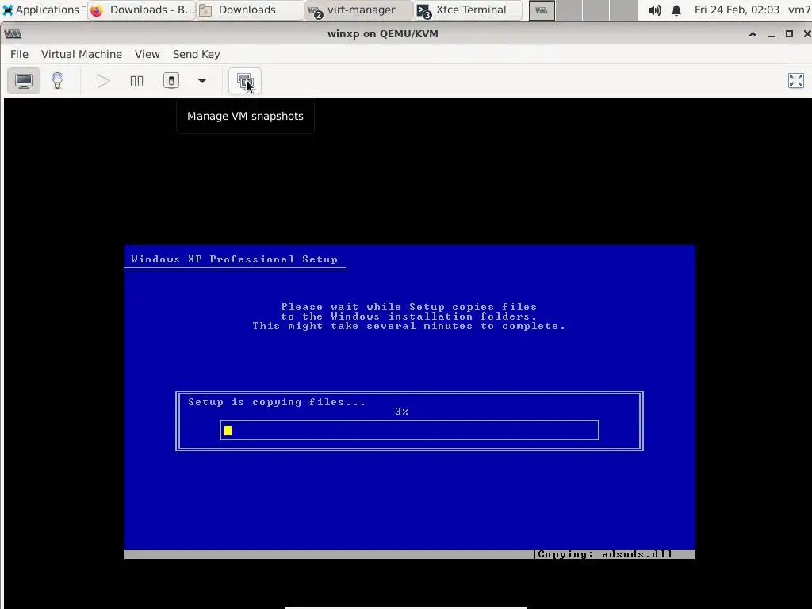Click the 'Windows XP Professional Setup' heading
Image resolution: width=812 pixels, height=609 pixels.
(x=234, y=259)
